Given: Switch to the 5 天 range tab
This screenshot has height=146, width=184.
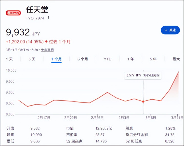Looking at the screenshot, I should 32,59.
